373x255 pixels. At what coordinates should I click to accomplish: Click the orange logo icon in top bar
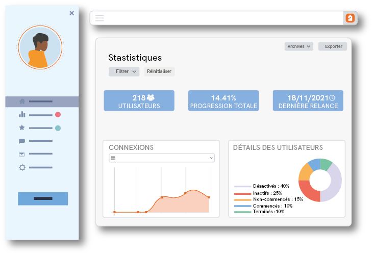pos(350,18)
